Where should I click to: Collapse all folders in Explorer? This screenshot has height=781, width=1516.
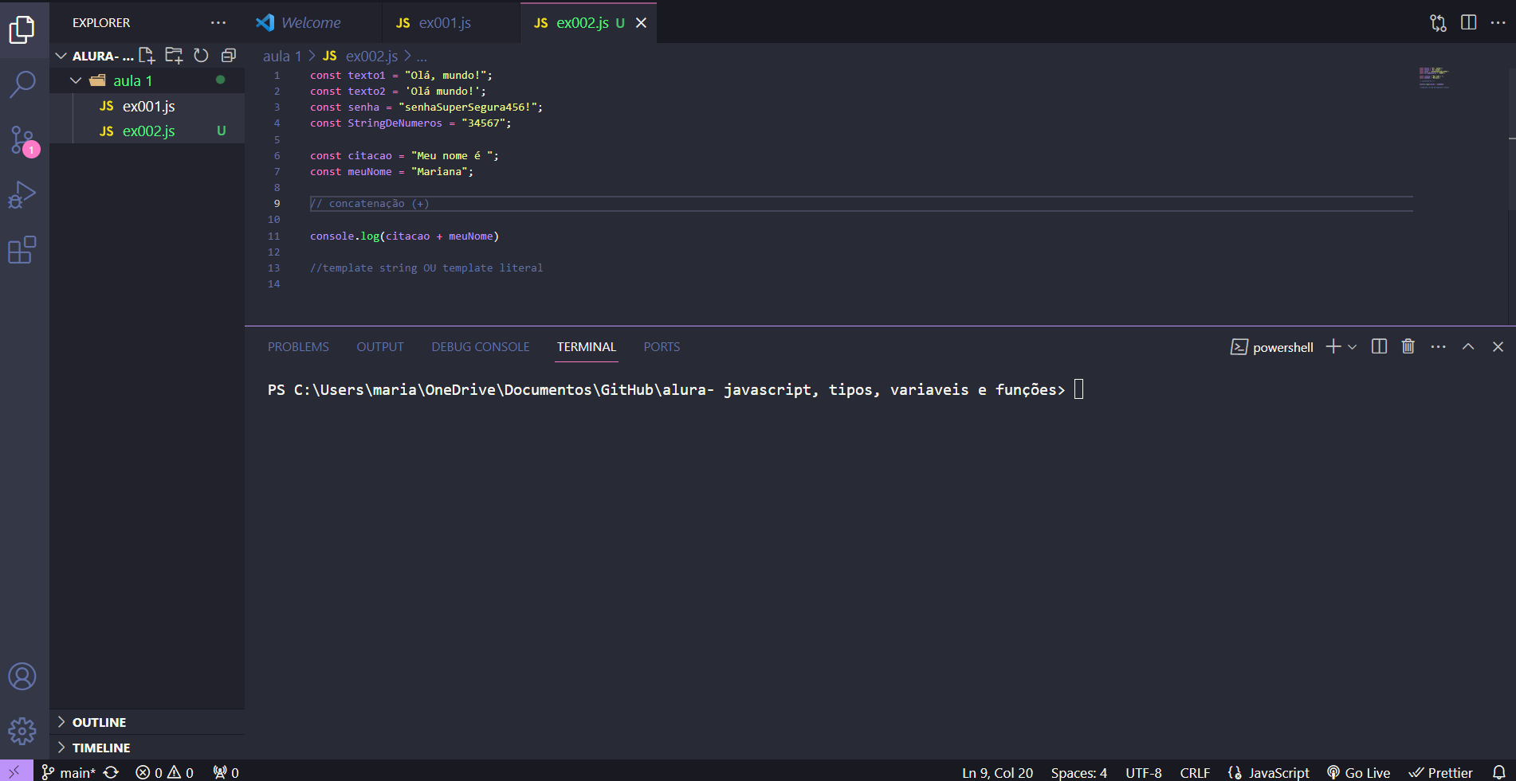pos(229,56)
